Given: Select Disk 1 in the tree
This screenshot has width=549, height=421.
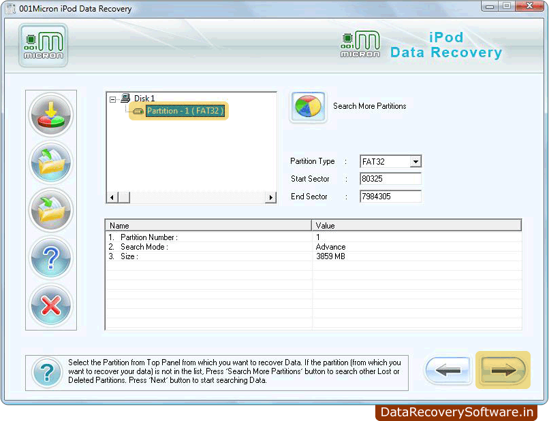Looking at the screenshot, I should (144, 98).
